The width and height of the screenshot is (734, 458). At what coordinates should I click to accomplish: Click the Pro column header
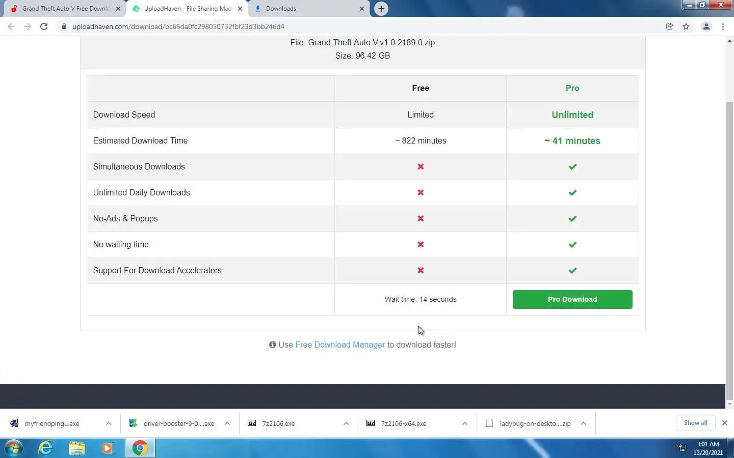(572, 88)
